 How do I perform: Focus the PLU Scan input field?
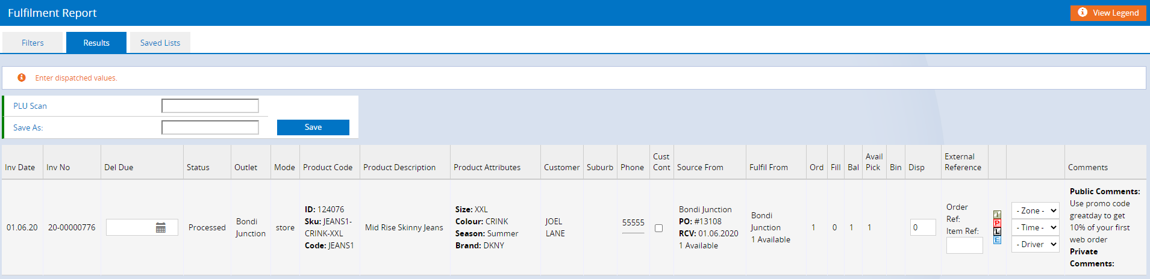point(210,106)
